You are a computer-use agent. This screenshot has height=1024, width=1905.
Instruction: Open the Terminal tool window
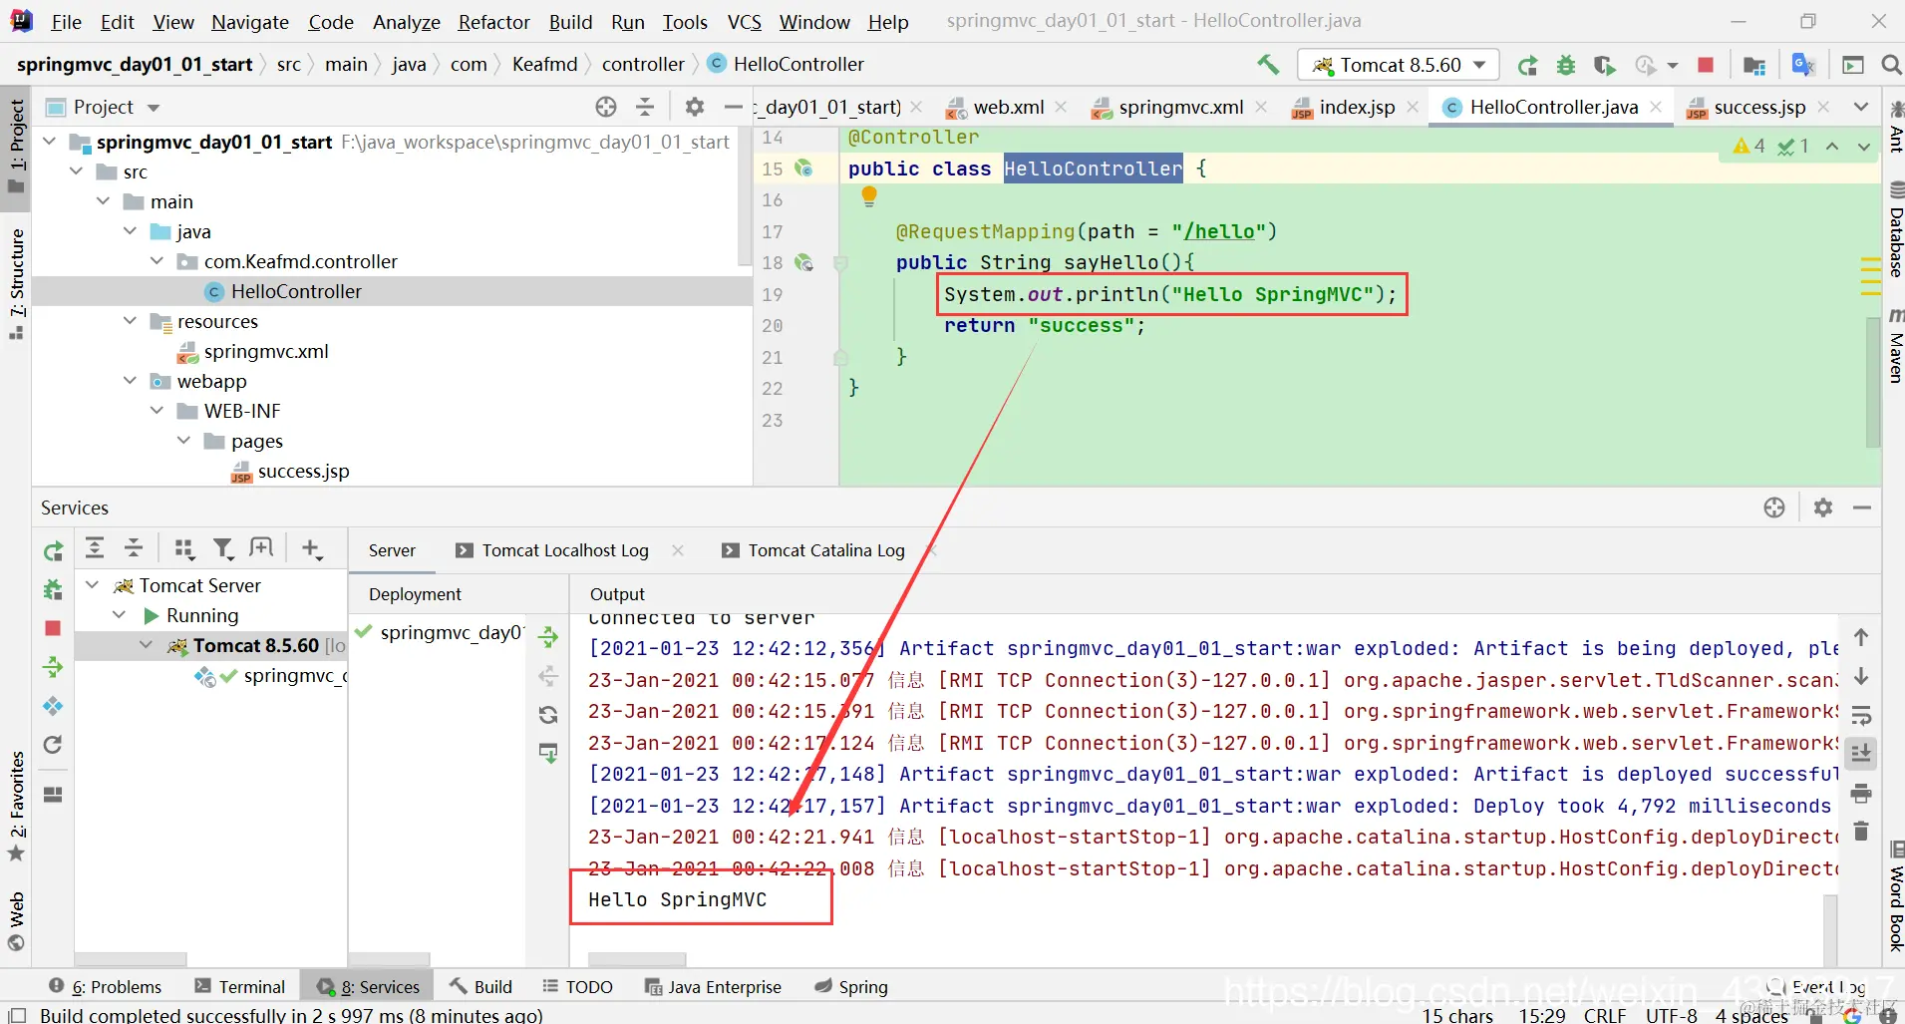(x=239, y=986)
